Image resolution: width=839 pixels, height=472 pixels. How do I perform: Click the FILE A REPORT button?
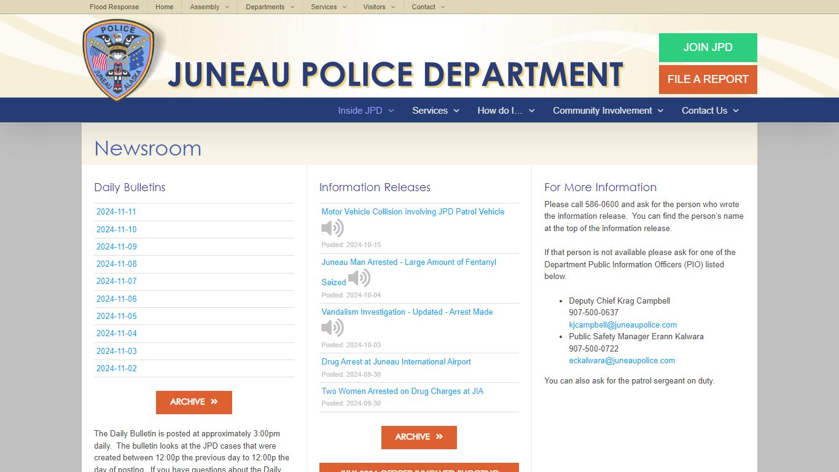[708, 79]
